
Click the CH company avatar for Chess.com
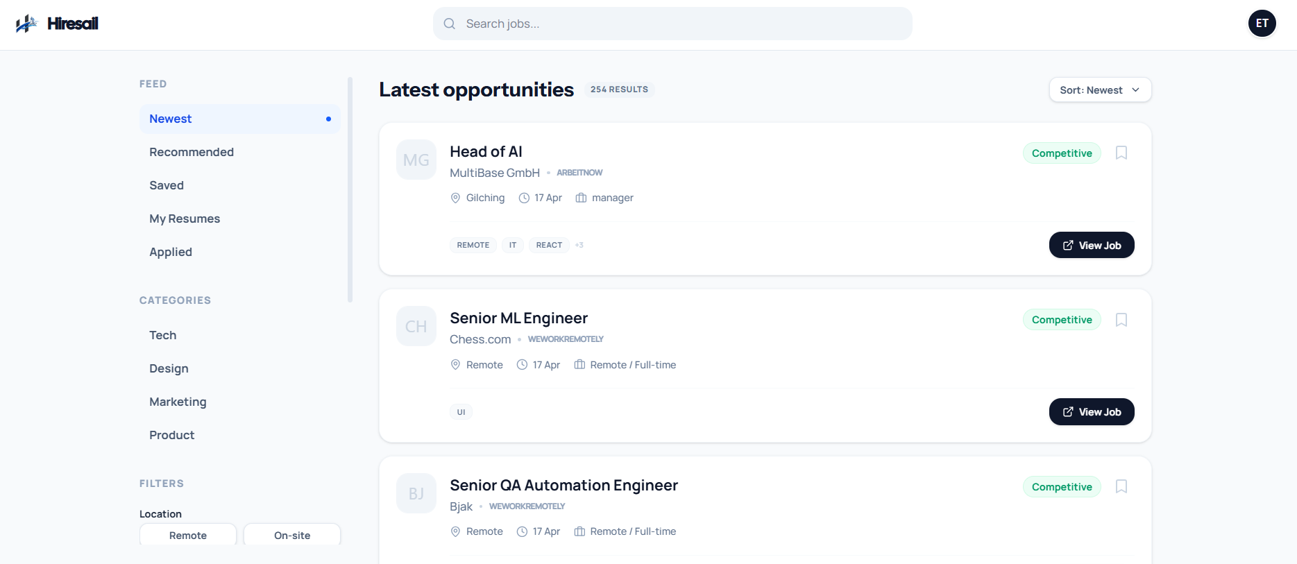pyautogui.click(x=416, y=326)
